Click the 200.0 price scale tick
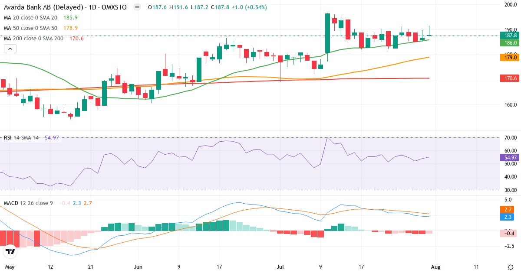 click(x=510, y=5)
